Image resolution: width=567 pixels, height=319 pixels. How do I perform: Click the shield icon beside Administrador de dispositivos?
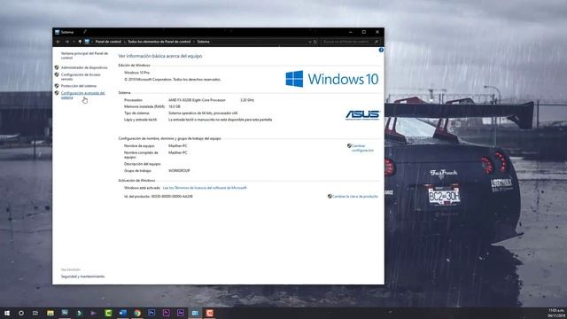coord(57,67)
